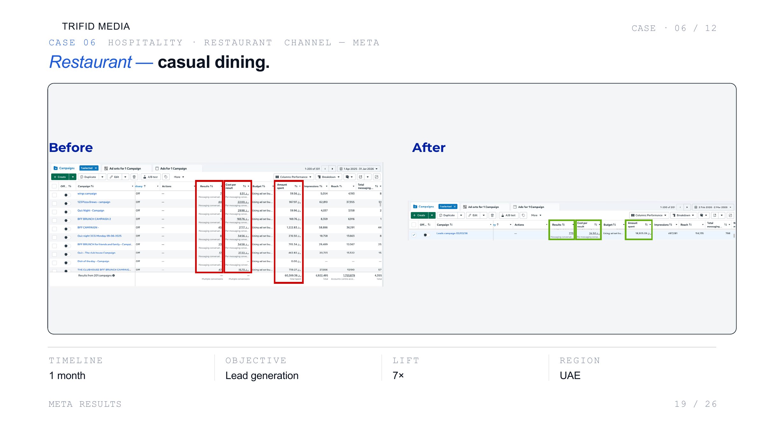Screen dimensions: 764x430
Task: Open the A/B test flask button in After panel
Action: tap(508, 215)
